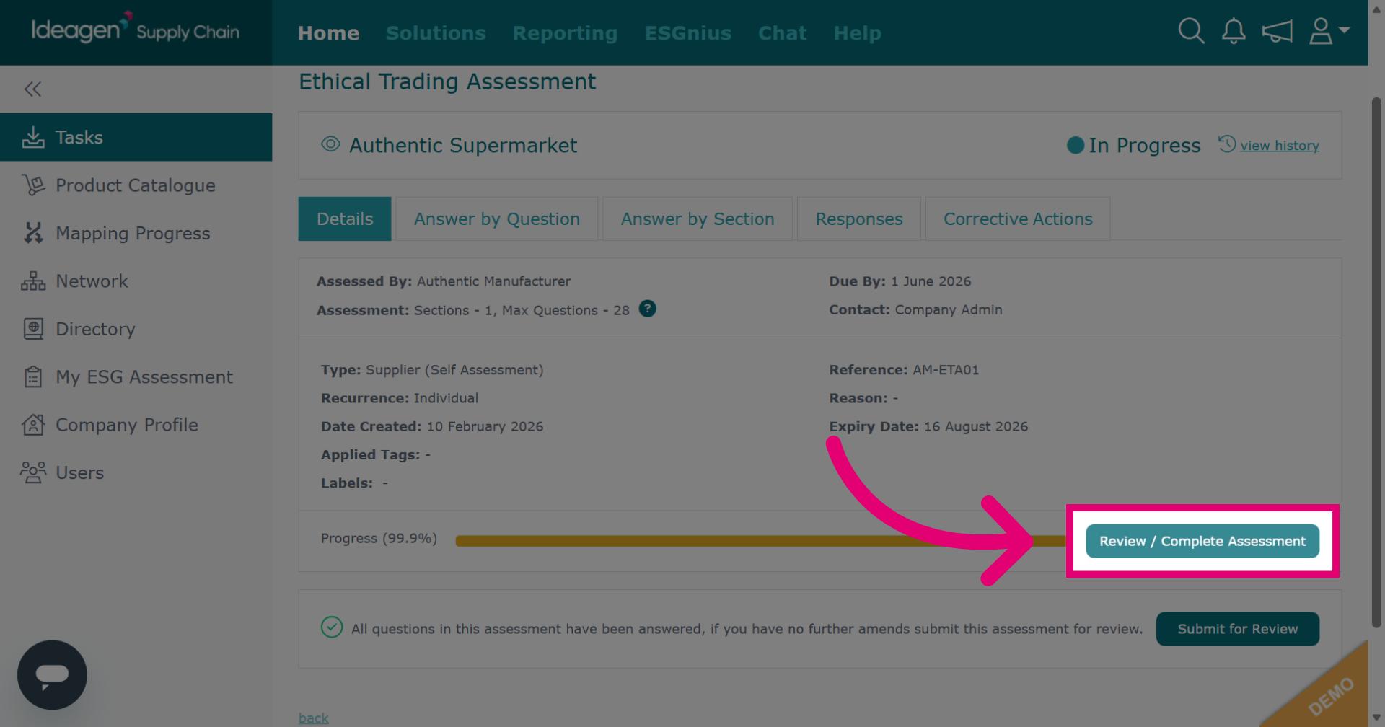Click the In Progress status indicator

pos(1134,145)
